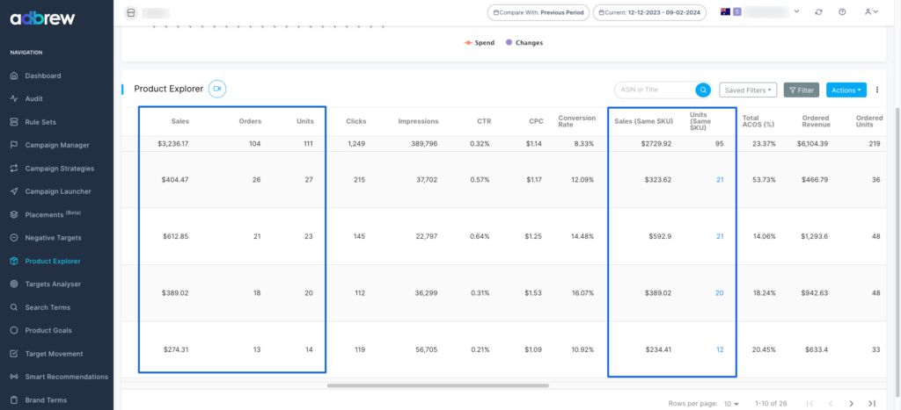Click the Placements layers icon
Screen dimensions: 901x410
14,214
